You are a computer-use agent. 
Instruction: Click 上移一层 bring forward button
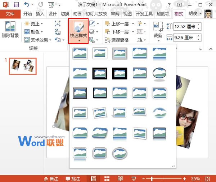click(117, 23)
